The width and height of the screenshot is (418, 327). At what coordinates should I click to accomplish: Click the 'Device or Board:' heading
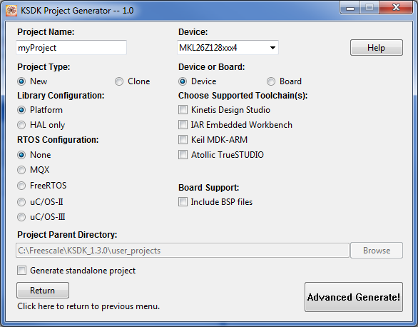click(x=211, y=67)
